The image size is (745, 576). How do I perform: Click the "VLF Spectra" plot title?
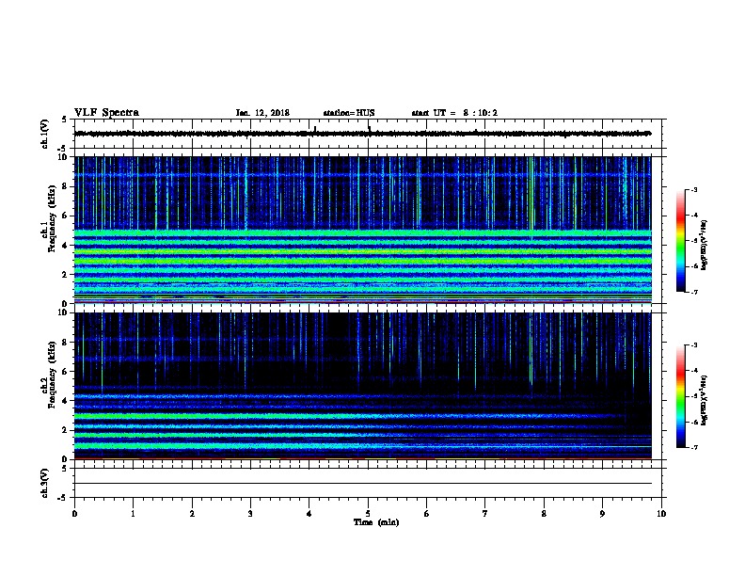(x=106, y=113)
